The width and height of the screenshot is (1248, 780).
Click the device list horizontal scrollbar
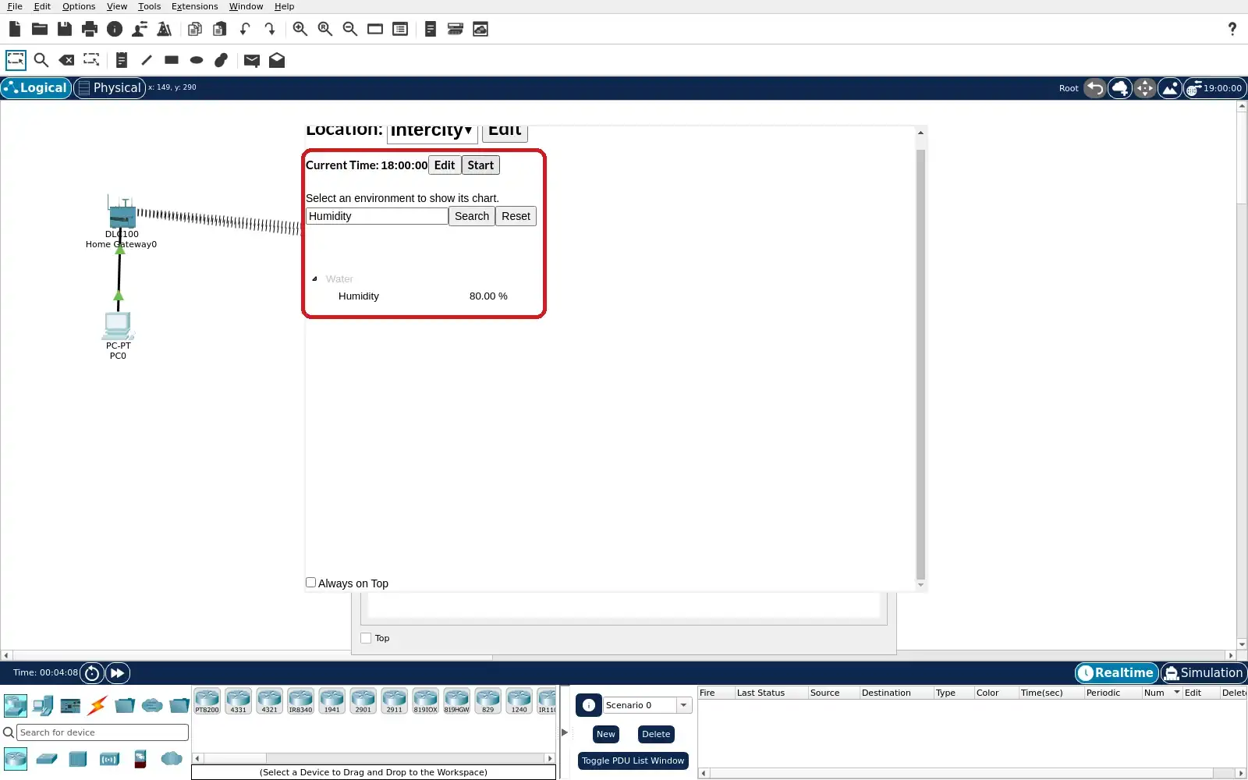pyautogui.click(x=374, y=758)
